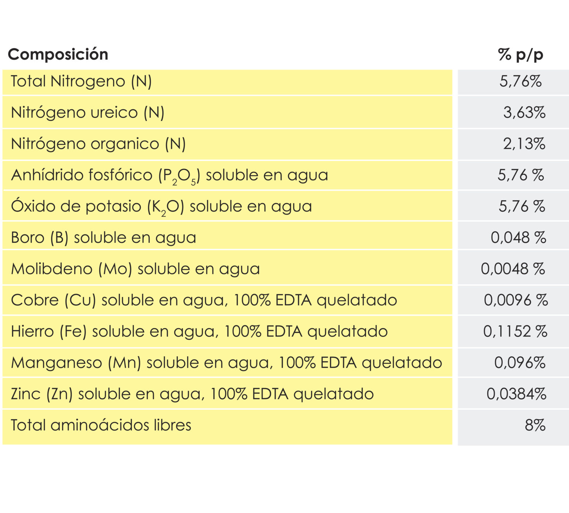Viewport: 569px width, 513px height.
Task: Select the Molibdeno (Mo) row label
Action: pos(136,269)
